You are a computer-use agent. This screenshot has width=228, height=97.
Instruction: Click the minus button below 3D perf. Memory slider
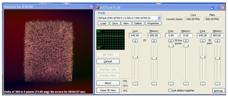click(217, 84)
